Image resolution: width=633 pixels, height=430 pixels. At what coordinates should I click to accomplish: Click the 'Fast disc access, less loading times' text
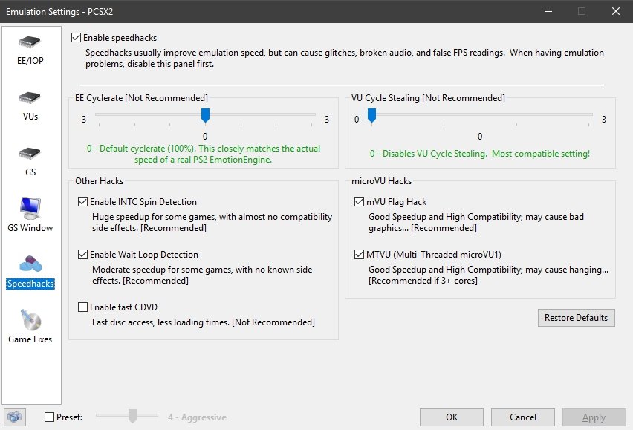(204, 322)
